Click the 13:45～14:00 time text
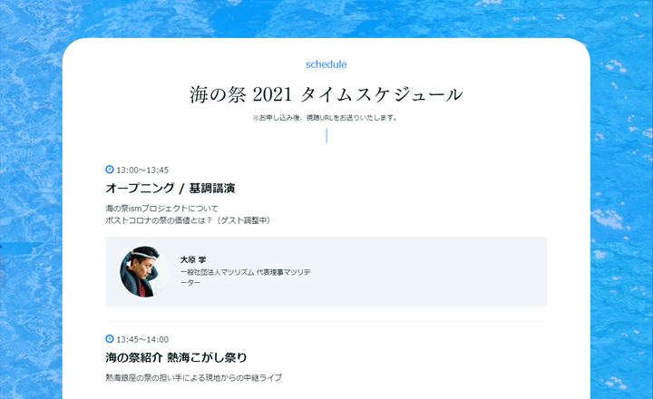653x399 pixels. 142,339
